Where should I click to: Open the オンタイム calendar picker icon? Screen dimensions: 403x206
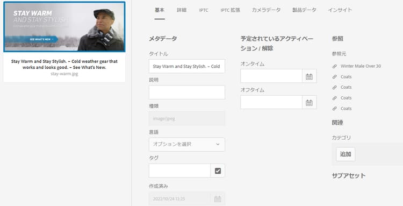coord(309,76)
